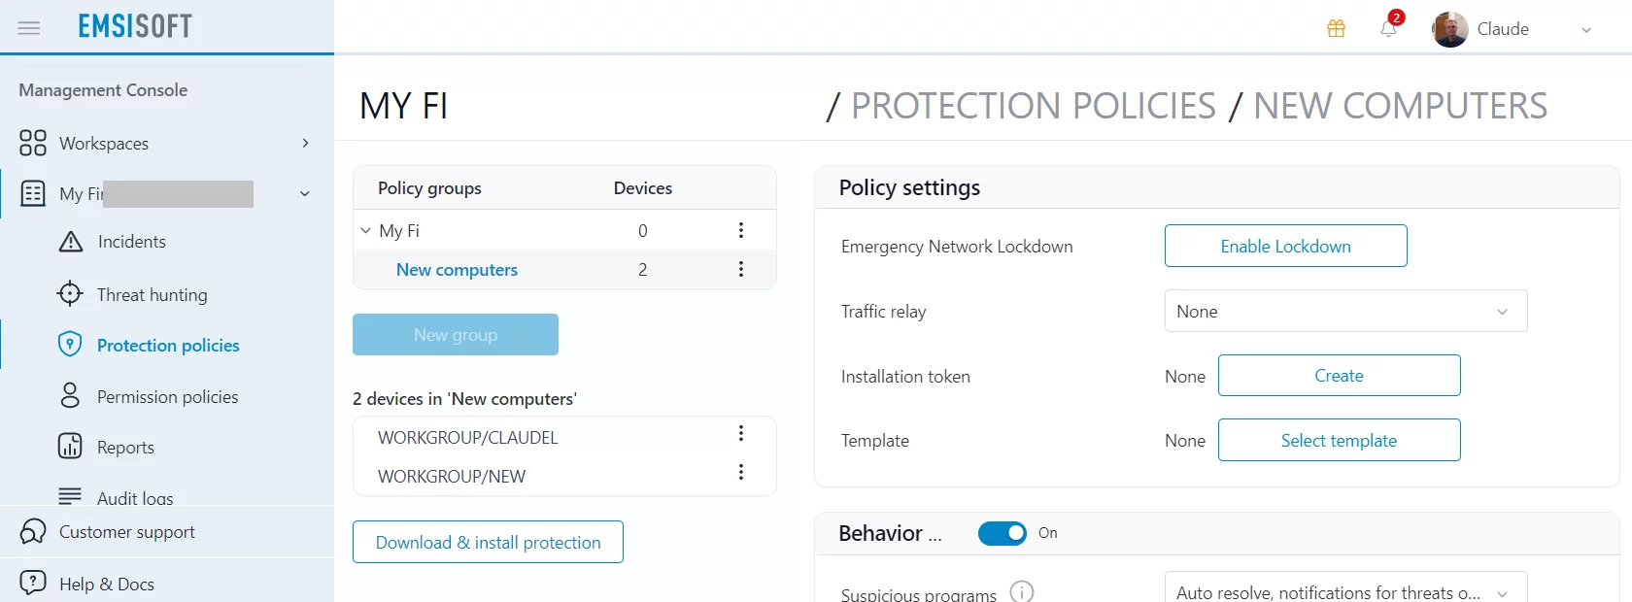Contact Customer support

click(127, 531)
